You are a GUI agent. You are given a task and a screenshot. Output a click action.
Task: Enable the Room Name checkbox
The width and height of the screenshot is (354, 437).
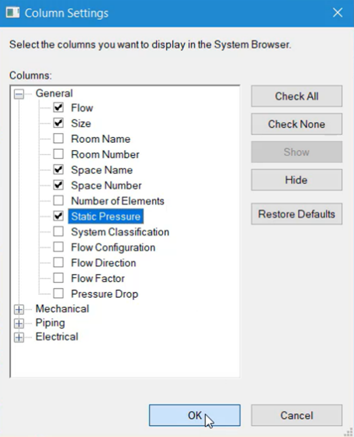click(x=59, y=138)
